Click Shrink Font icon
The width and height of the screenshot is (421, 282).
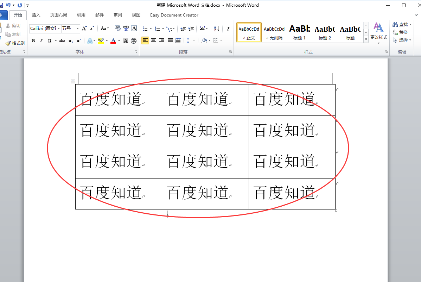[92, 29]
